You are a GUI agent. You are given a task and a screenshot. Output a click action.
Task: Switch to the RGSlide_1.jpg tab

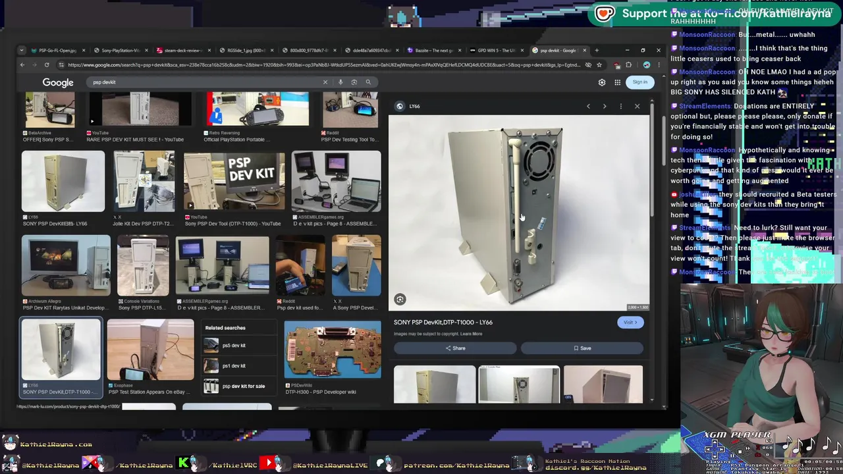(x=245, y=50)
